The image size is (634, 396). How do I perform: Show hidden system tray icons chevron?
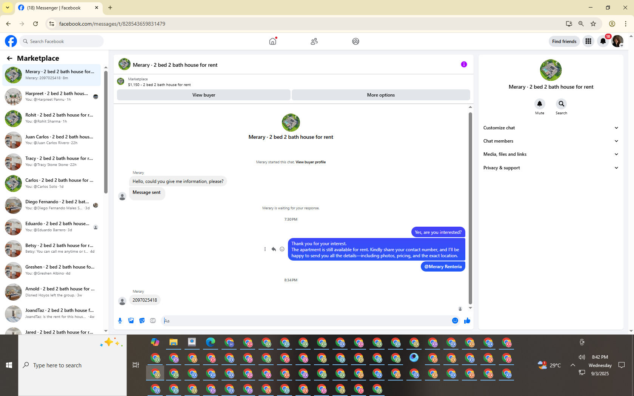click(572, 365)
